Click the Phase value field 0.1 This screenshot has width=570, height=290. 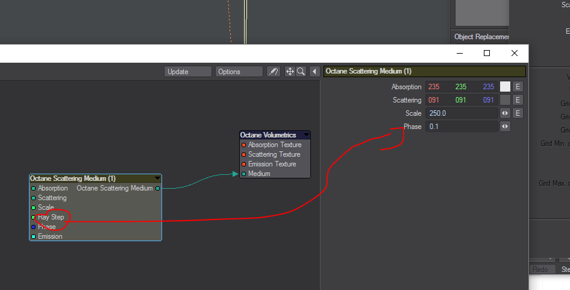[x=462, y=127]
